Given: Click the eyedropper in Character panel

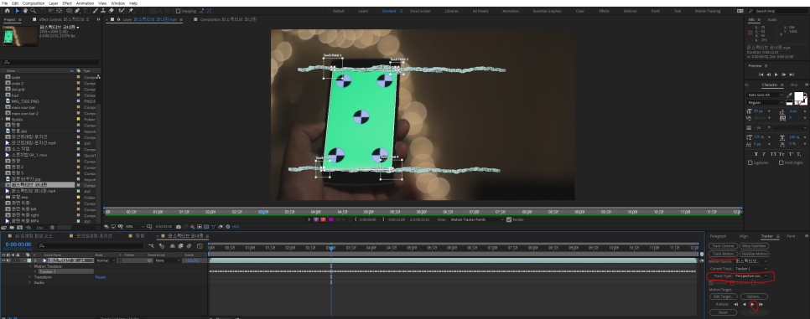Looking at the screenshot, I should [789, 95].
